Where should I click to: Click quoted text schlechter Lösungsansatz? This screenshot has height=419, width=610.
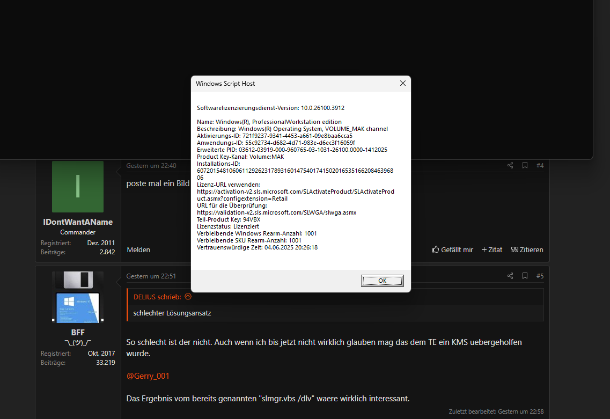tap(172, 313)
